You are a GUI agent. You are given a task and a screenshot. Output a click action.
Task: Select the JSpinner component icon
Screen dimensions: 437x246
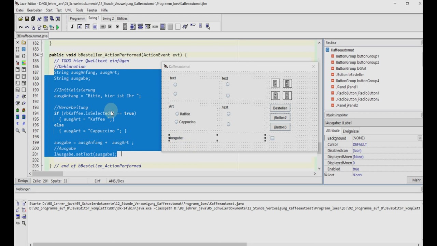pos(147,27)
